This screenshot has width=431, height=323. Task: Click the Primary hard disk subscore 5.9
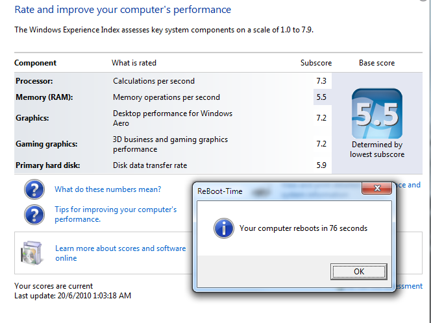click(x=321, y=165)
